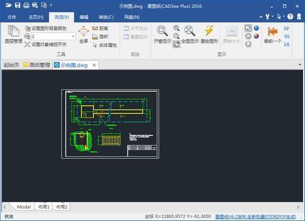Switch to the 主页(H) ribbon tab

pos(36,17)
